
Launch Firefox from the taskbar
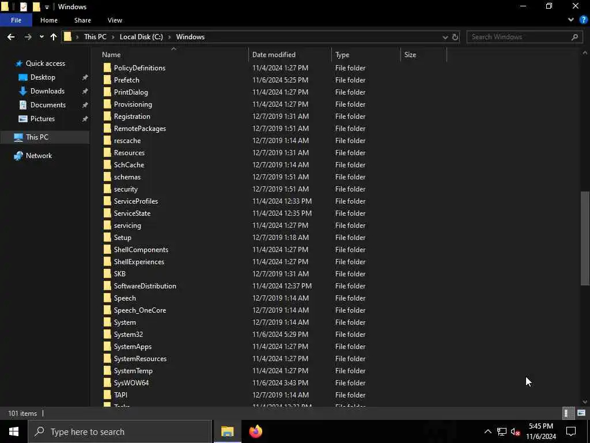coord(255,431)
